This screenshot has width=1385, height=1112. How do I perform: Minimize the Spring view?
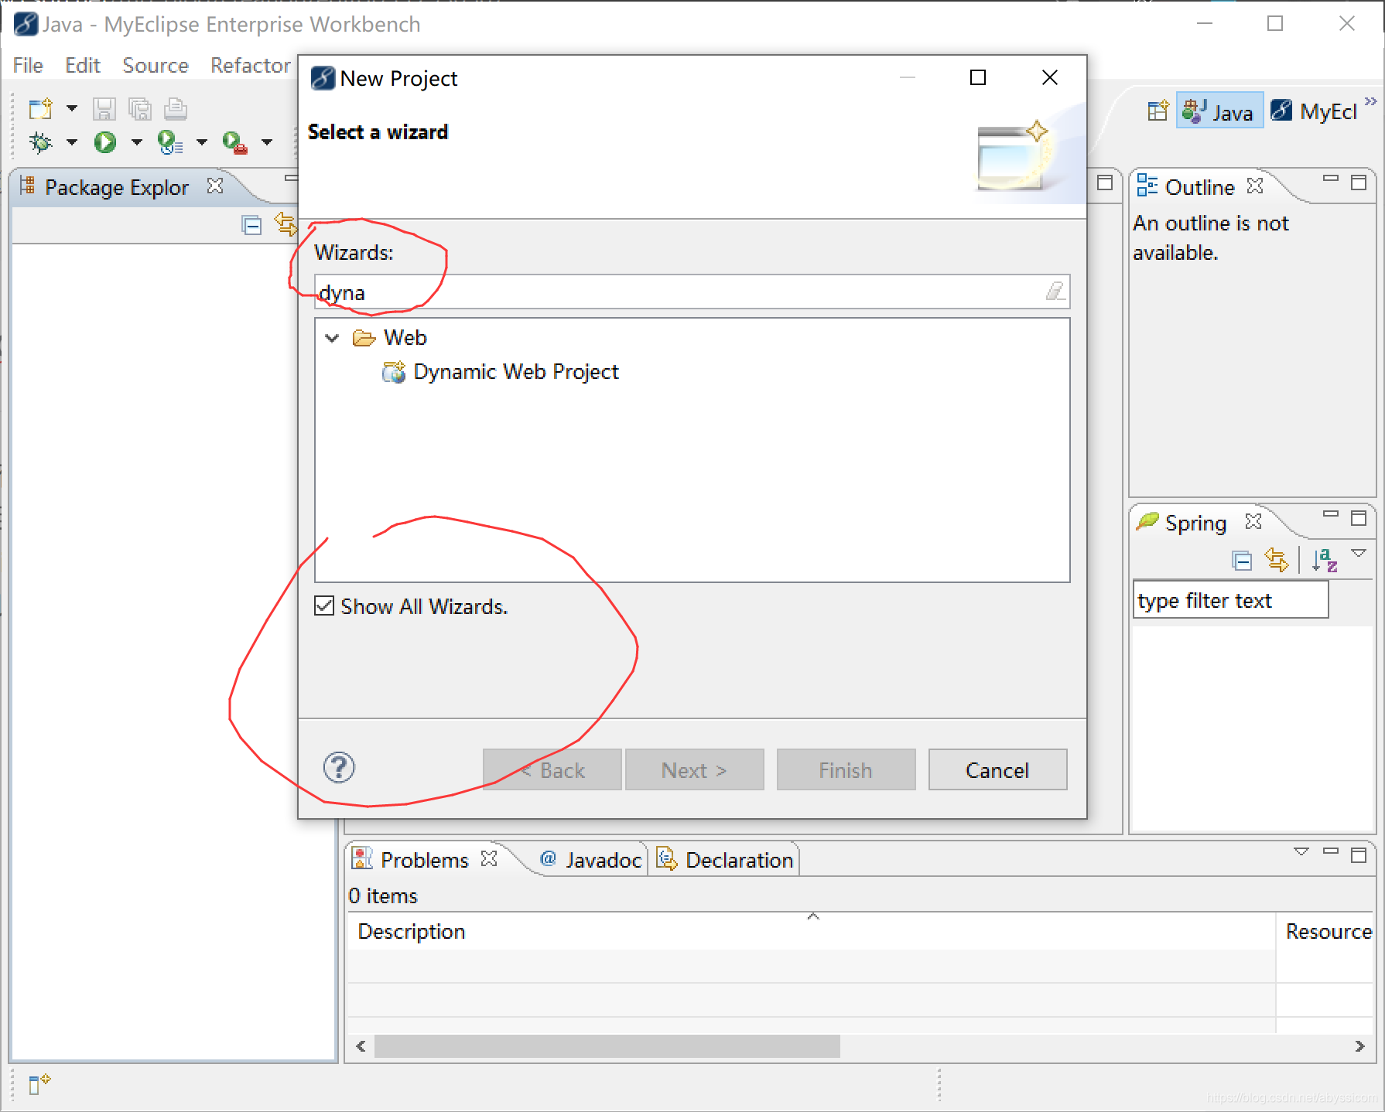1331,513
